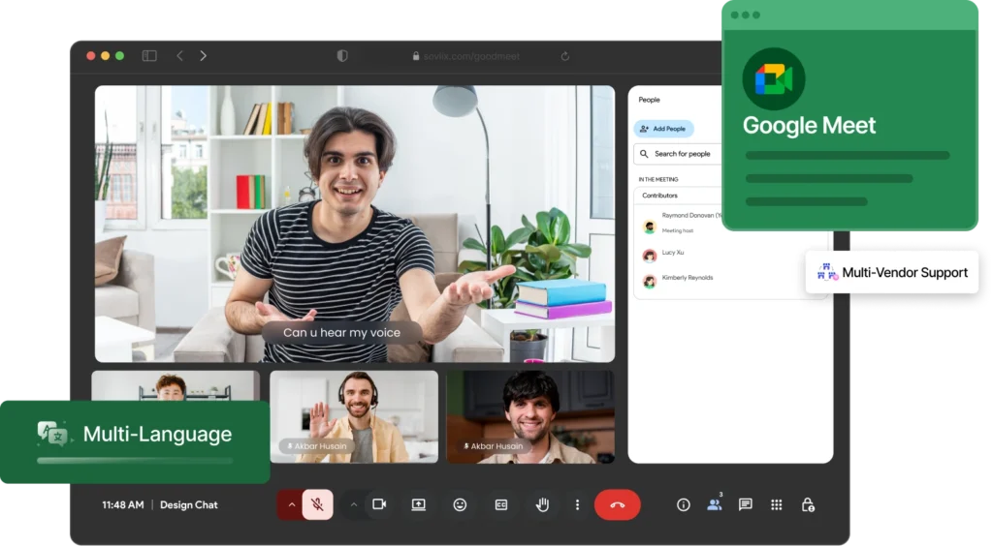This screenshot has width=993, height=546.
Task: Raise your hand in the meeting
Action: (x=542, y=504)
